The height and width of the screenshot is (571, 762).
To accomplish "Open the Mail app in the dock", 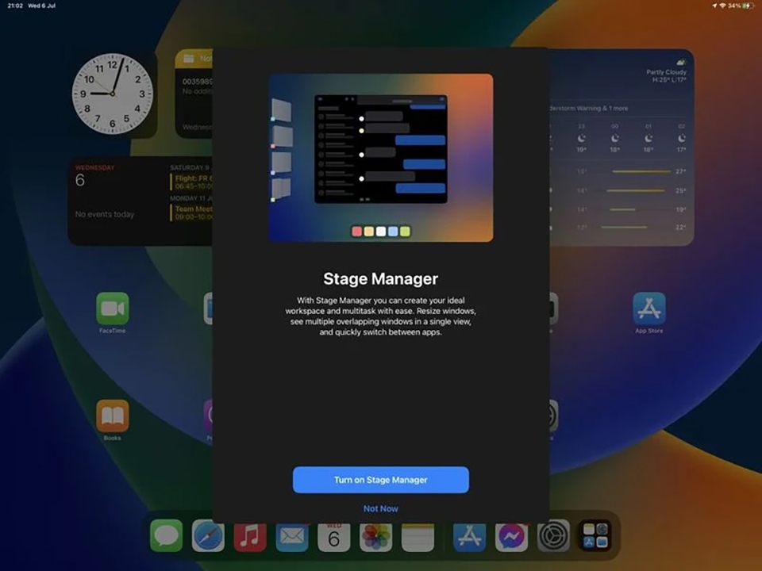I will pos(292,536).
